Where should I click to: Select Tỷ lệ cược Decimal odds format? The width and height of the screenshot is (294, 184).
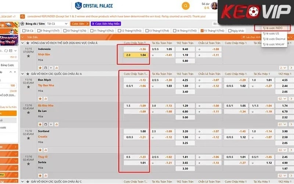(x=274, y=39)
